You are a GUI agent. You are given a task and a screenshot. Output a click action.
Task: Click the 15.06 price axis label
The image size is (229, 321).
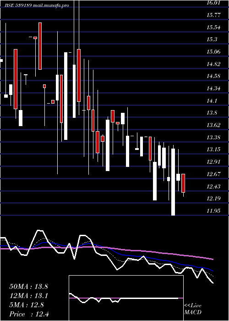coord(213,51)
